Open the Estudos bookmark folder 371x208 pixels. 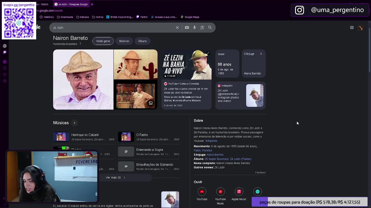tap(83, 17)
